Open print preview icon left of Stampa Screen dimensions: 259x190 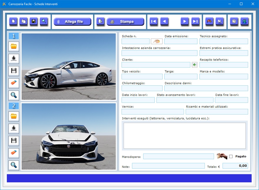point(101,22)
